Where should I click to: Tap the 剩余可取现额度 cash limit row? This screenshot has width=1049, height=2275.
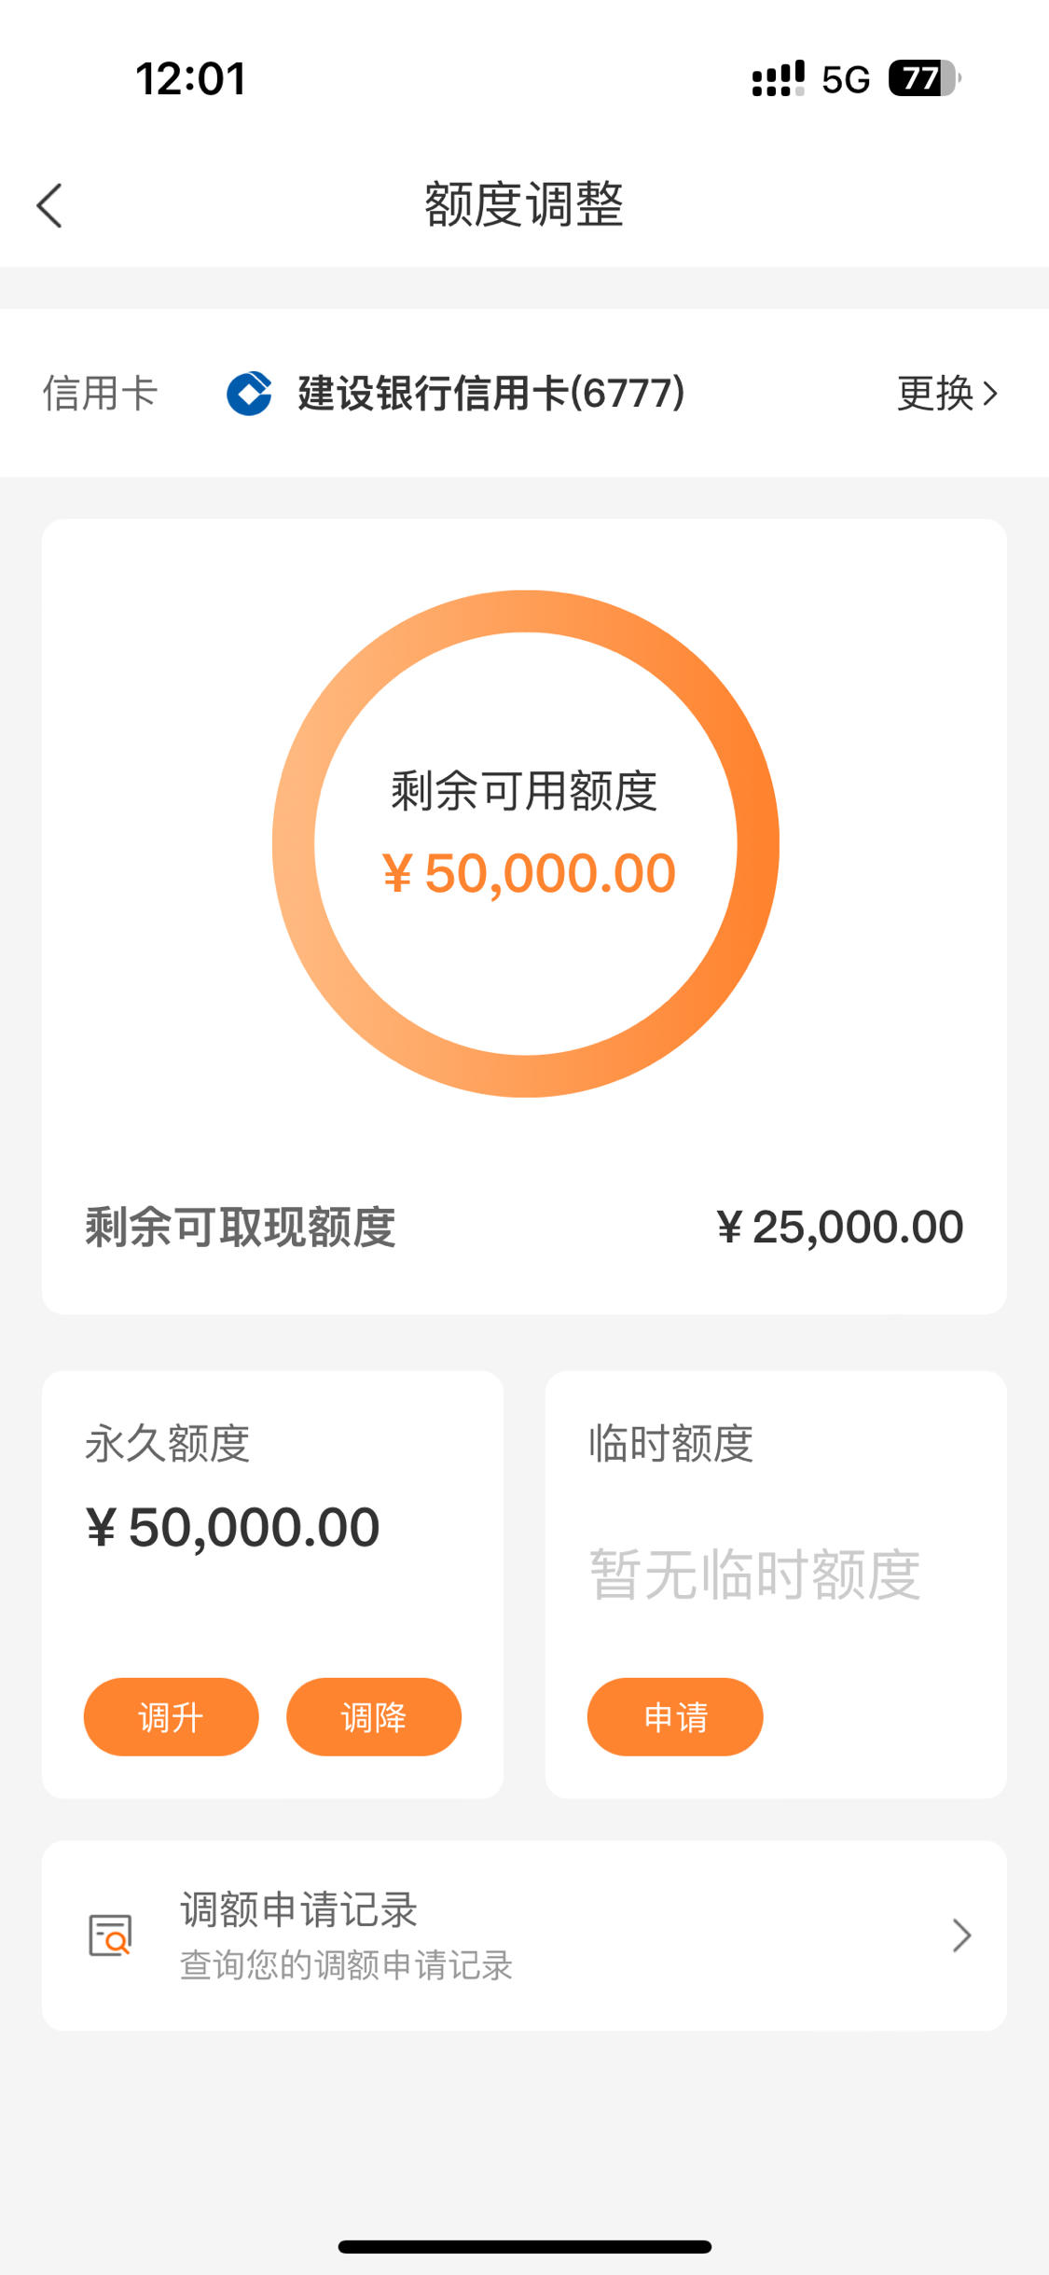point(524,1227)
